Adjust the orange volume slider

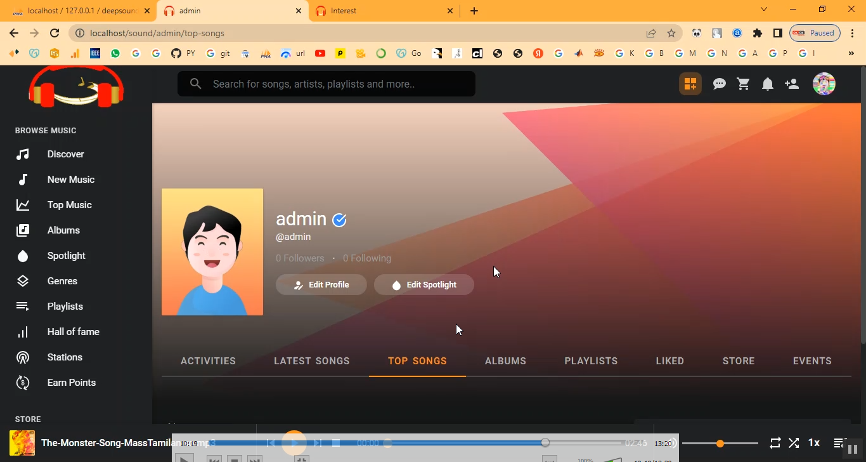click(720, 444)
